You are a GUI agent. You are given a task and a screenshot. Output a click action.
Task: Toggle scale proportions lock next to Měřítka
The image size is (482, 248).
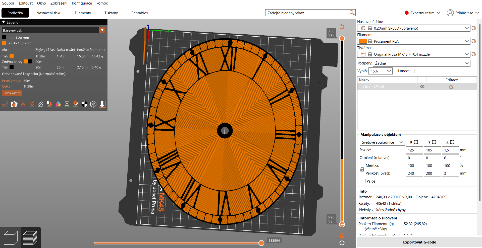click(362, 169)
